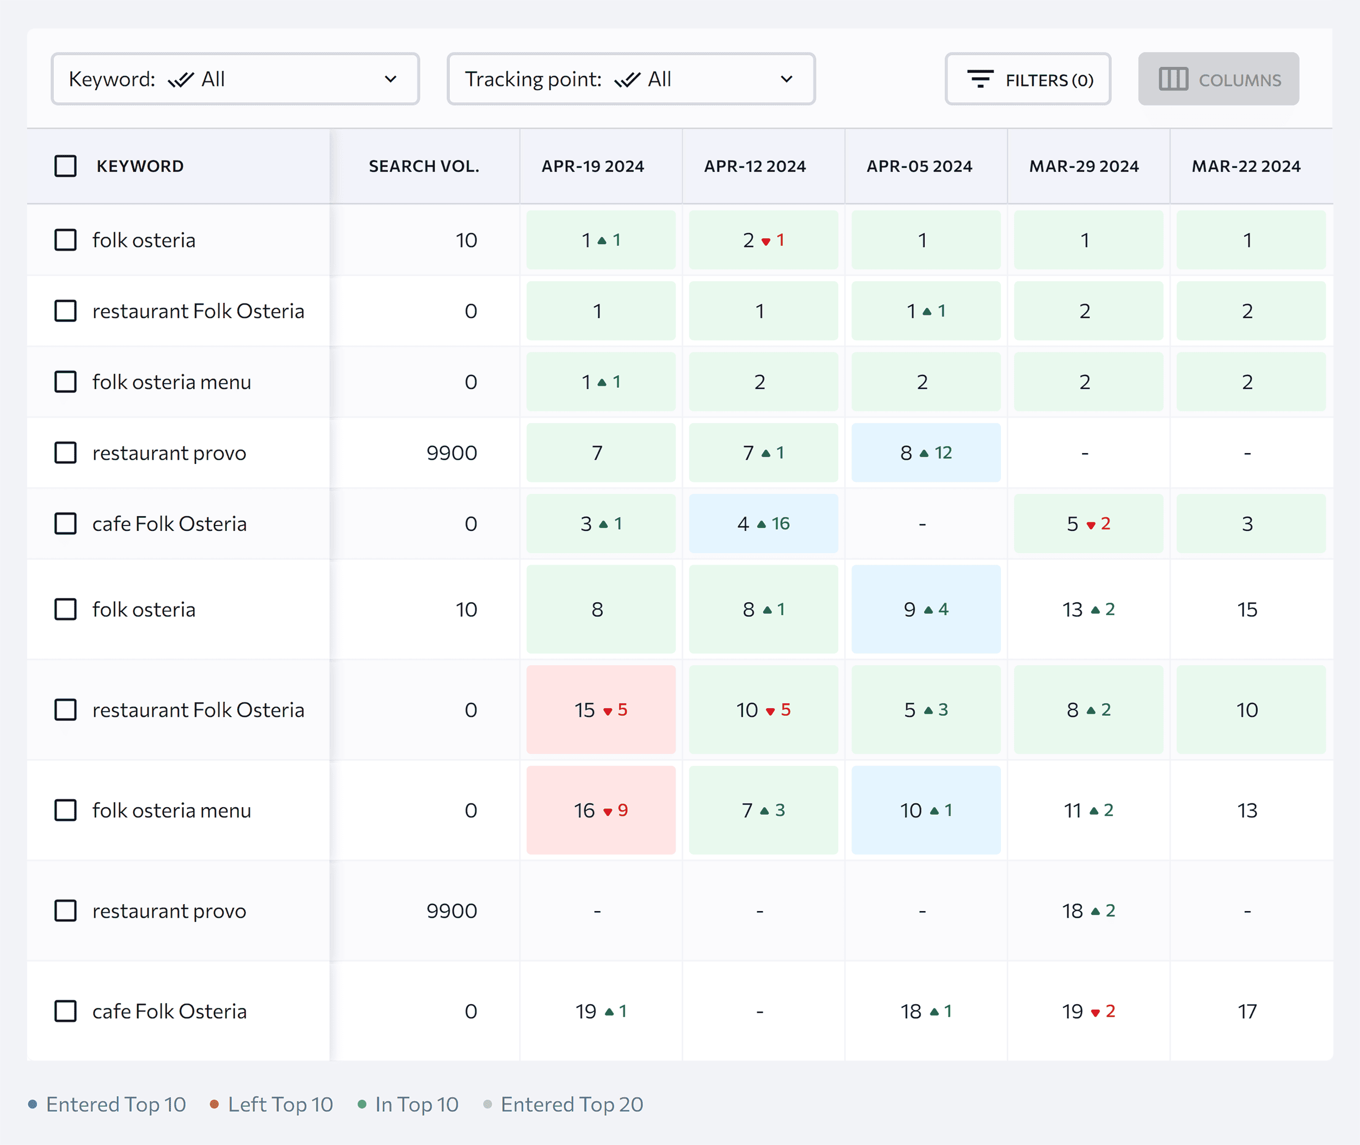Screen dimensions: 1360x1145
Task: Click the double-checkmark icon in Keyword filter
Action: (x=182, y=78)
